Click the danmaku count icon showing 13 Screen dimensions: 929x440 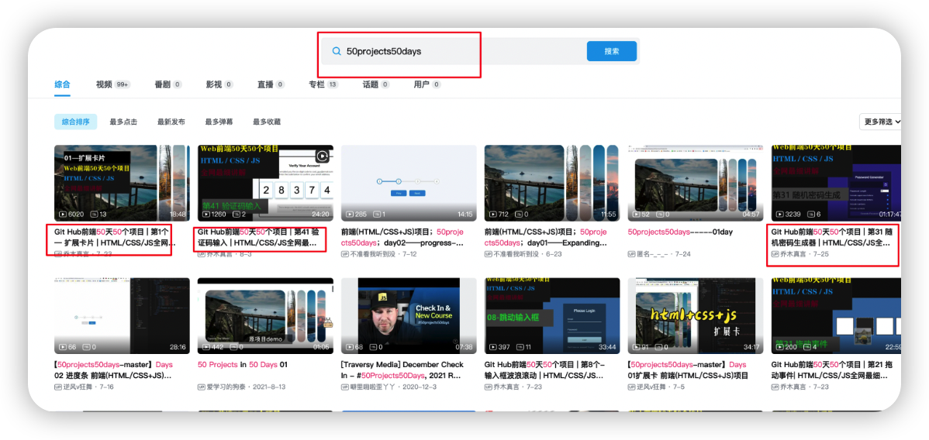pyautogui.click(x=94, y=215)
